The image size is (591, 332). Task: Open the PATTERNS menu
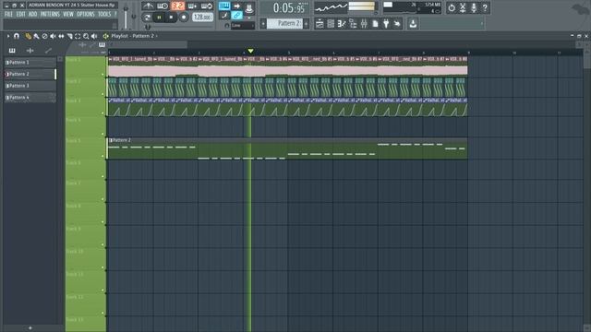click(50, 15)
